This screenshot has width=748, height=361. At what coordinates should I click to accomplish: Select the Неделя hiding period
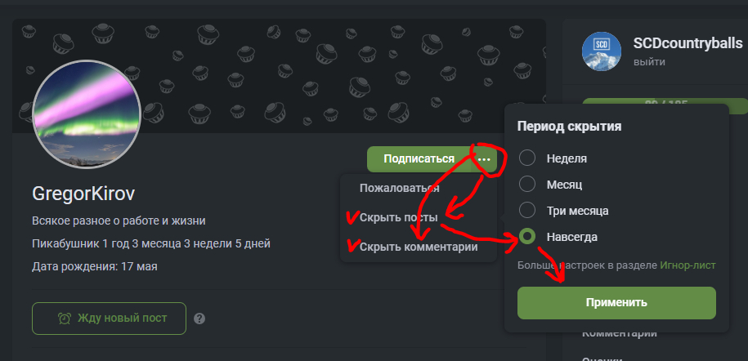point(528,158)
